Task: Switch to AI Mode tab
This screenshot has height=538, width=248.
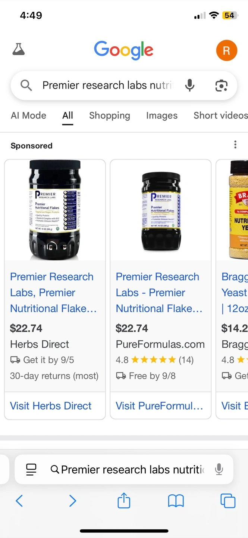Action: point(28,115)
